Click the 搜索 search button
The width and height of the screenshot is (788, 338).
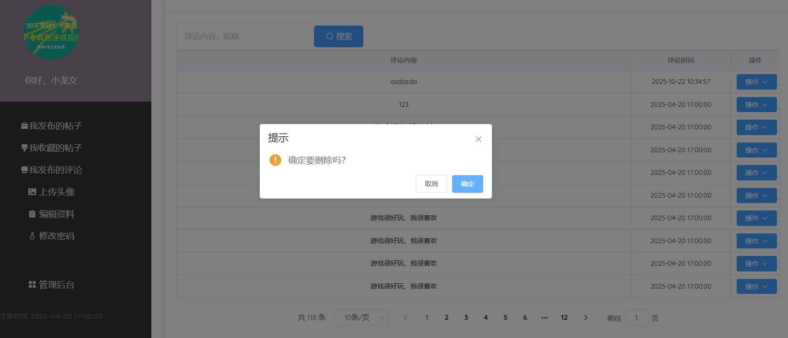coord(338,36)
